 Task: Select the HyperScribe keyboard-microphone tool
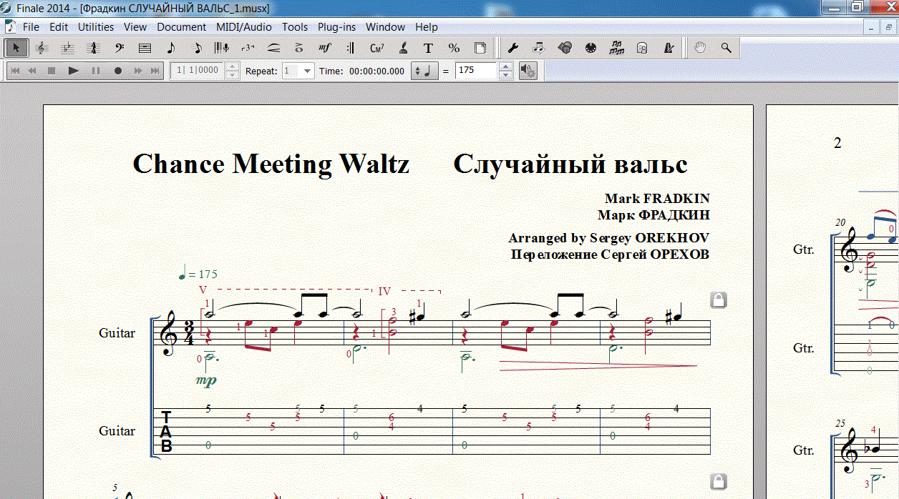[x=222, y=48]
